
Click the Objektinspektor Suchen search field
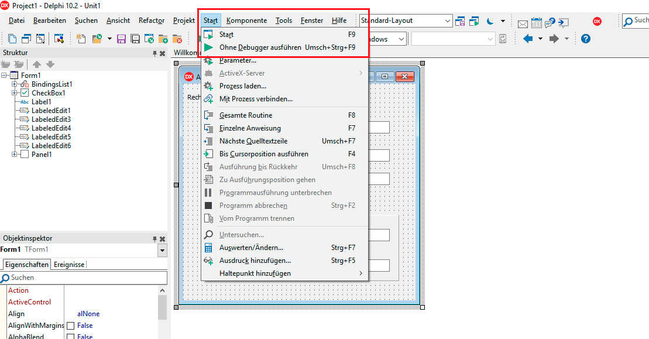click(84, 278)
